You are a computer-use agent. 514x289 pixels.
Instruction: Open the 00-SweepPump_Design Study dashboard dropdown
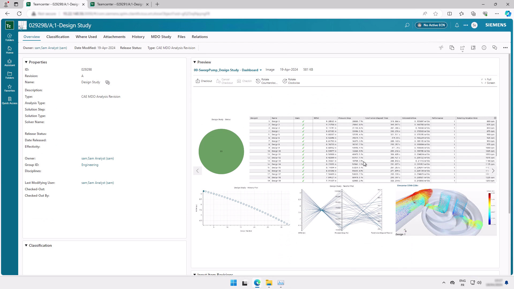click(x=261, y=70)
